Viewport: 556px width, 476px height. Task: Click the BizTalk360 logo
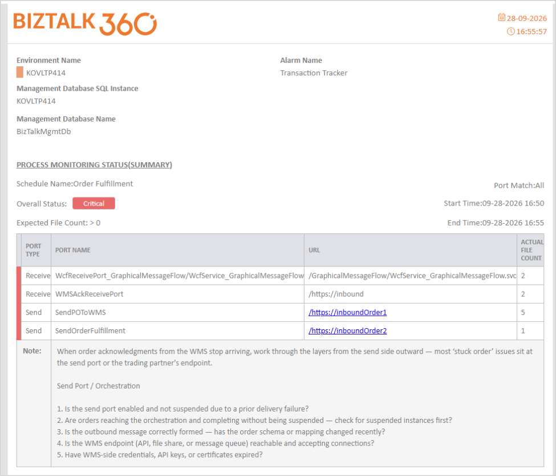85,24
